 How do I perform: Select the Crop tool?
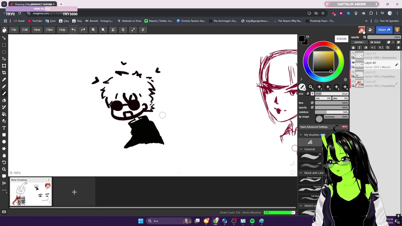4,73
